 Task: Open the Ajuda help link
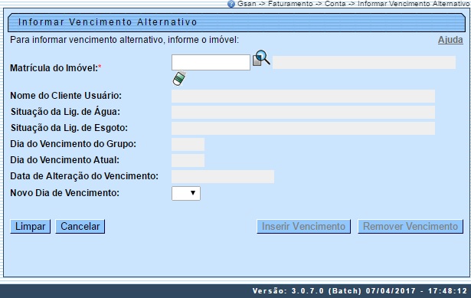pyautogui.click(x=450, y=40)
